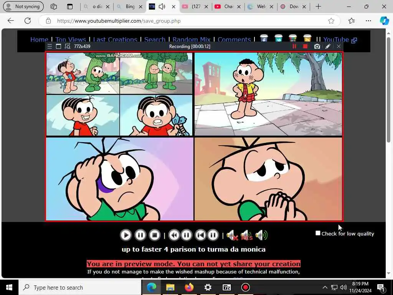Pause the Bandicam recording
Viewport: 393px width, 295px height.
click(x=294, y=46)
